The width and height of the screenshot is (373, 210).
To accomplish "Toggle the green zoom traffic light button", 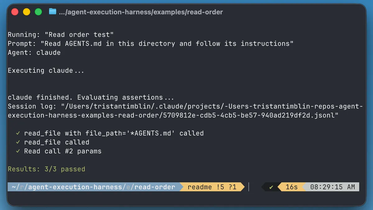I will click(x=38, y=11).
